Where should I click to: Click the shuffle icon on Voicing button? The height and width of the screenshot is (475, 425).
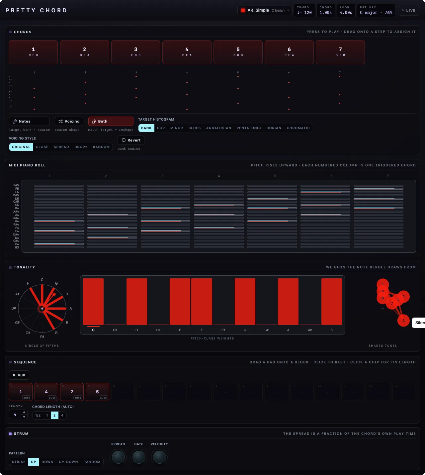tap(60, 122)
